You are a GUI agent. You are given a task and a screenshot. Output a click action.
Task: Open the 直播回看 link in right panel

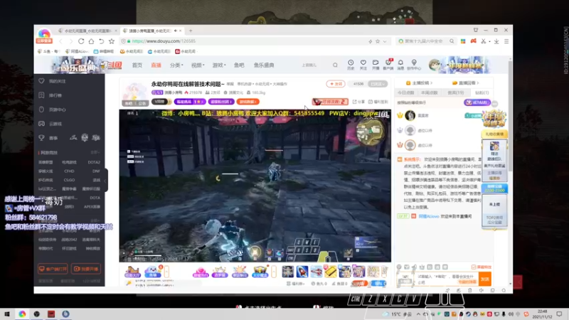point(466,83)
